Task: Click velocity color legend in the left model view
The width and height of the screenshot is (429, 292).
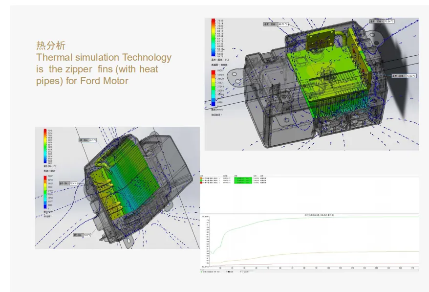Action: tap(45, 191)
